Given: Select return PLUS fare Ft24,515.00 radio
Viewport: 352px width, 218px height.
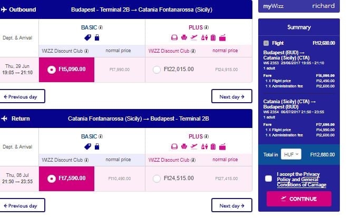Looking at the screenshot, I should (157, 179).
